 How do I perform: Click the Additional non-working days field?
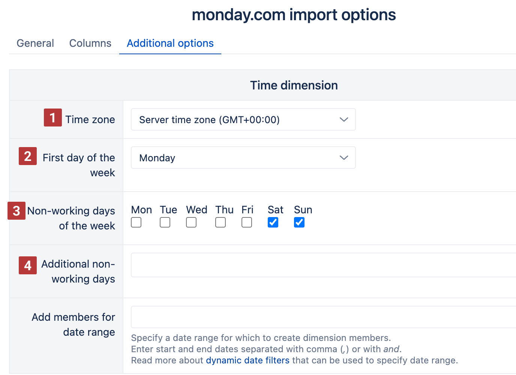(323, 265)
